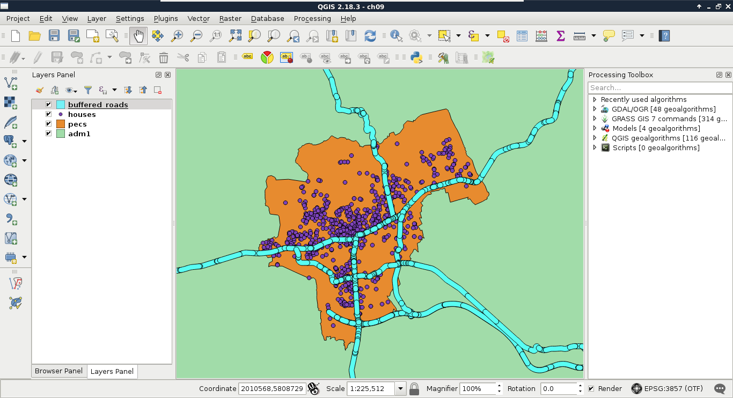
Task: Open the attribute table icon
Action: pos(522,36)
